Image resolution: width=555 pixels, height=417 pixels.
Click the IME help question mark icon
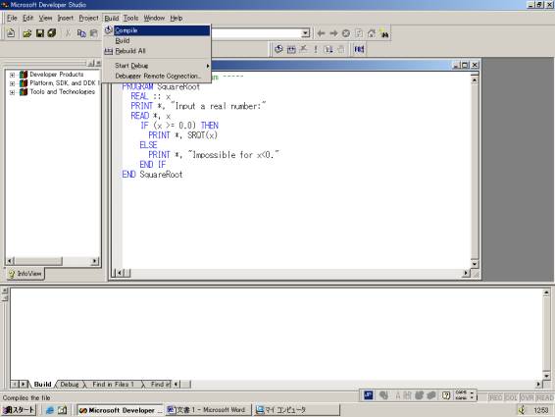point(446,394)
